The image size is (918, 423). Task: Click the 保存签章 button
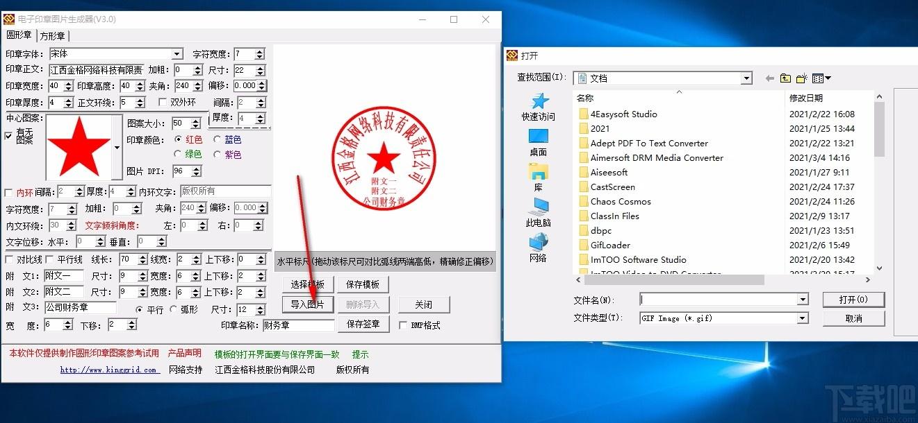pos(363,324)
